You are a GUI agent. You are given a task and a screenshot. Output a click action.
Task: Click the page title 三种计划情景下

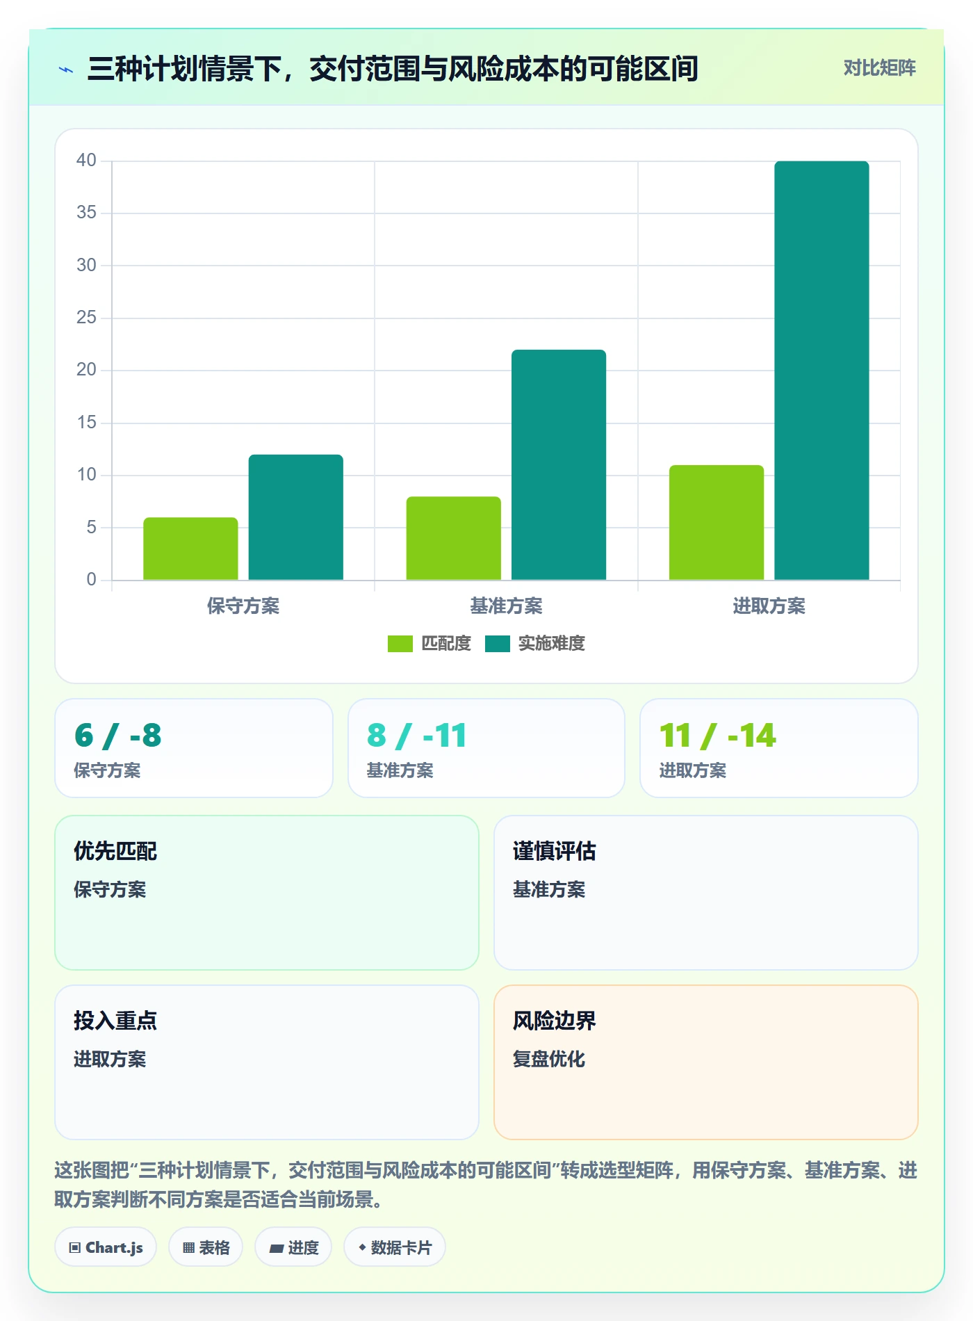coord(393,69)
